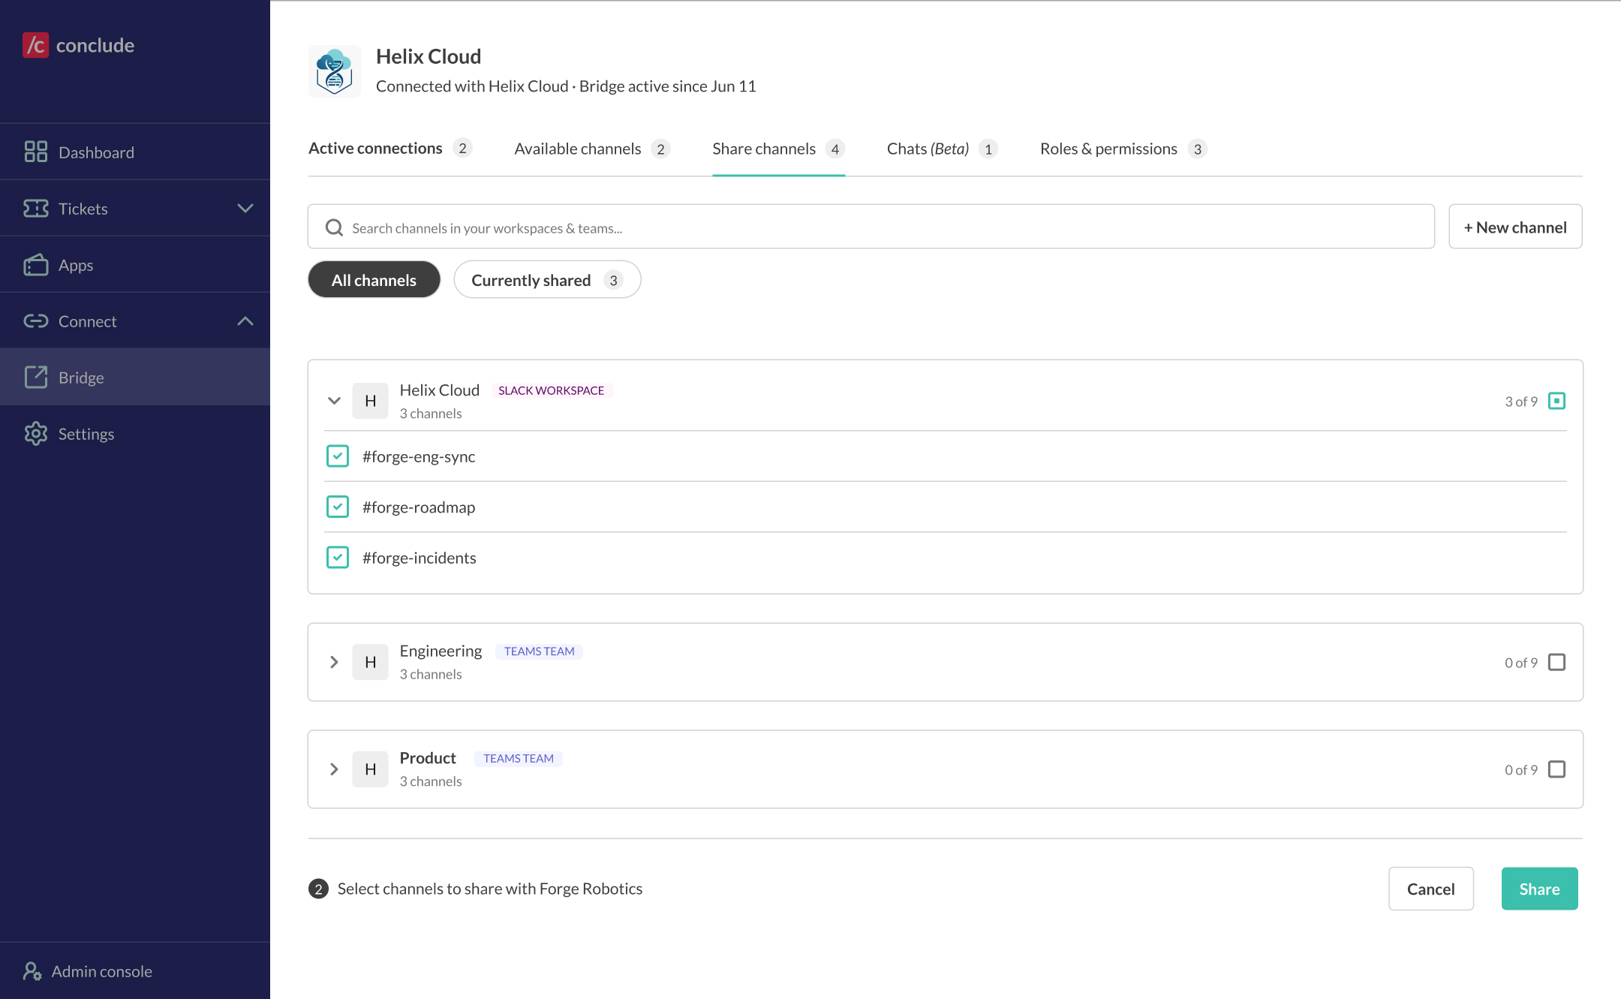
Task: Uncheck the #forge-roadmap channel
Action: [x=338, y=507]
